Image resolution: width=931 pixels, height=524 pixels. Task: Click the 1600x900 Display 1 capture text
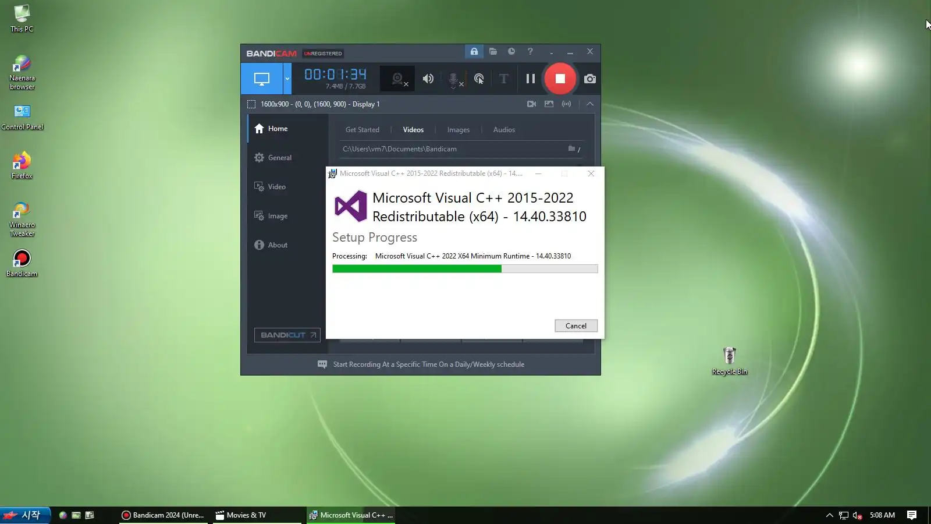pos(320,104)
